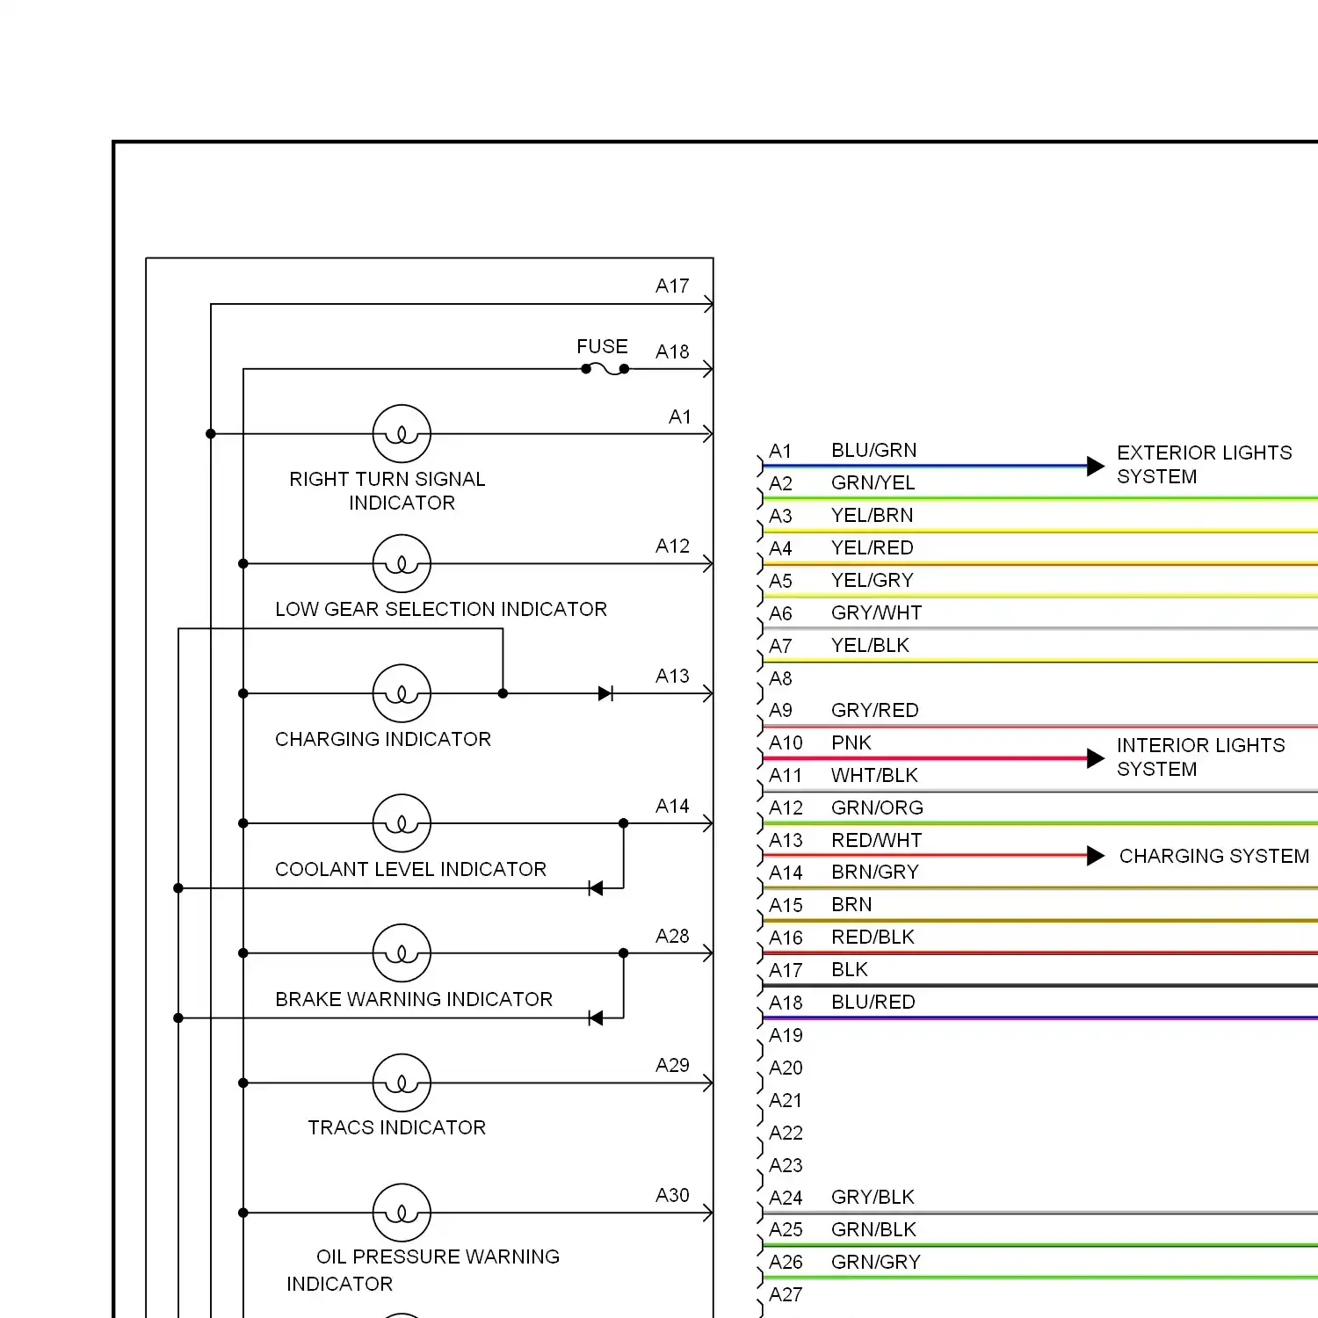
Task: Click the blue wire line at pin A1
Action: point(925,466)
